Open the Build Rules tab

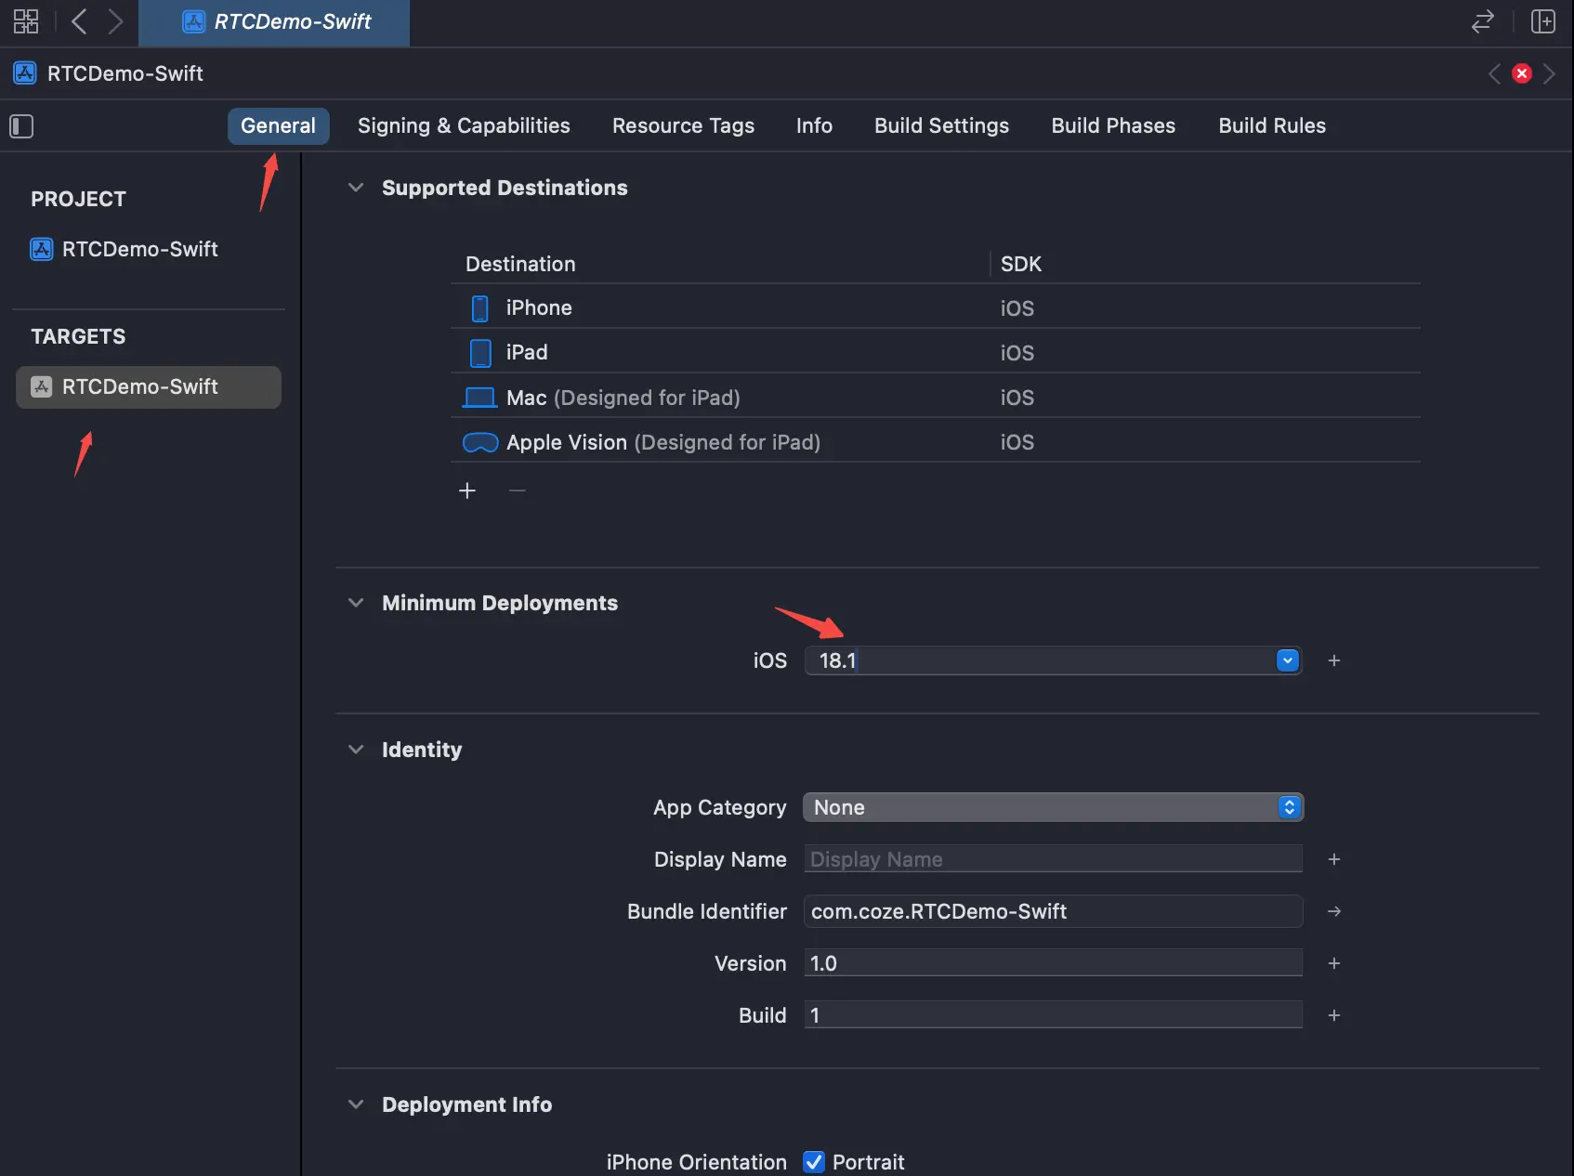1272,126
